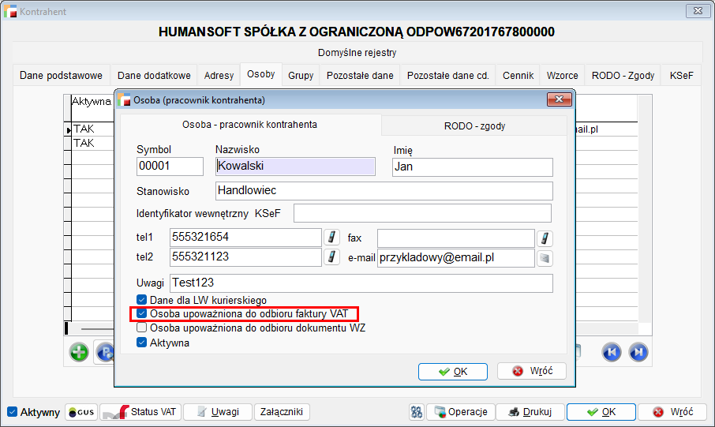
Task: Open the Dane dodatkowe tab
Action: (x=154, y=76)
